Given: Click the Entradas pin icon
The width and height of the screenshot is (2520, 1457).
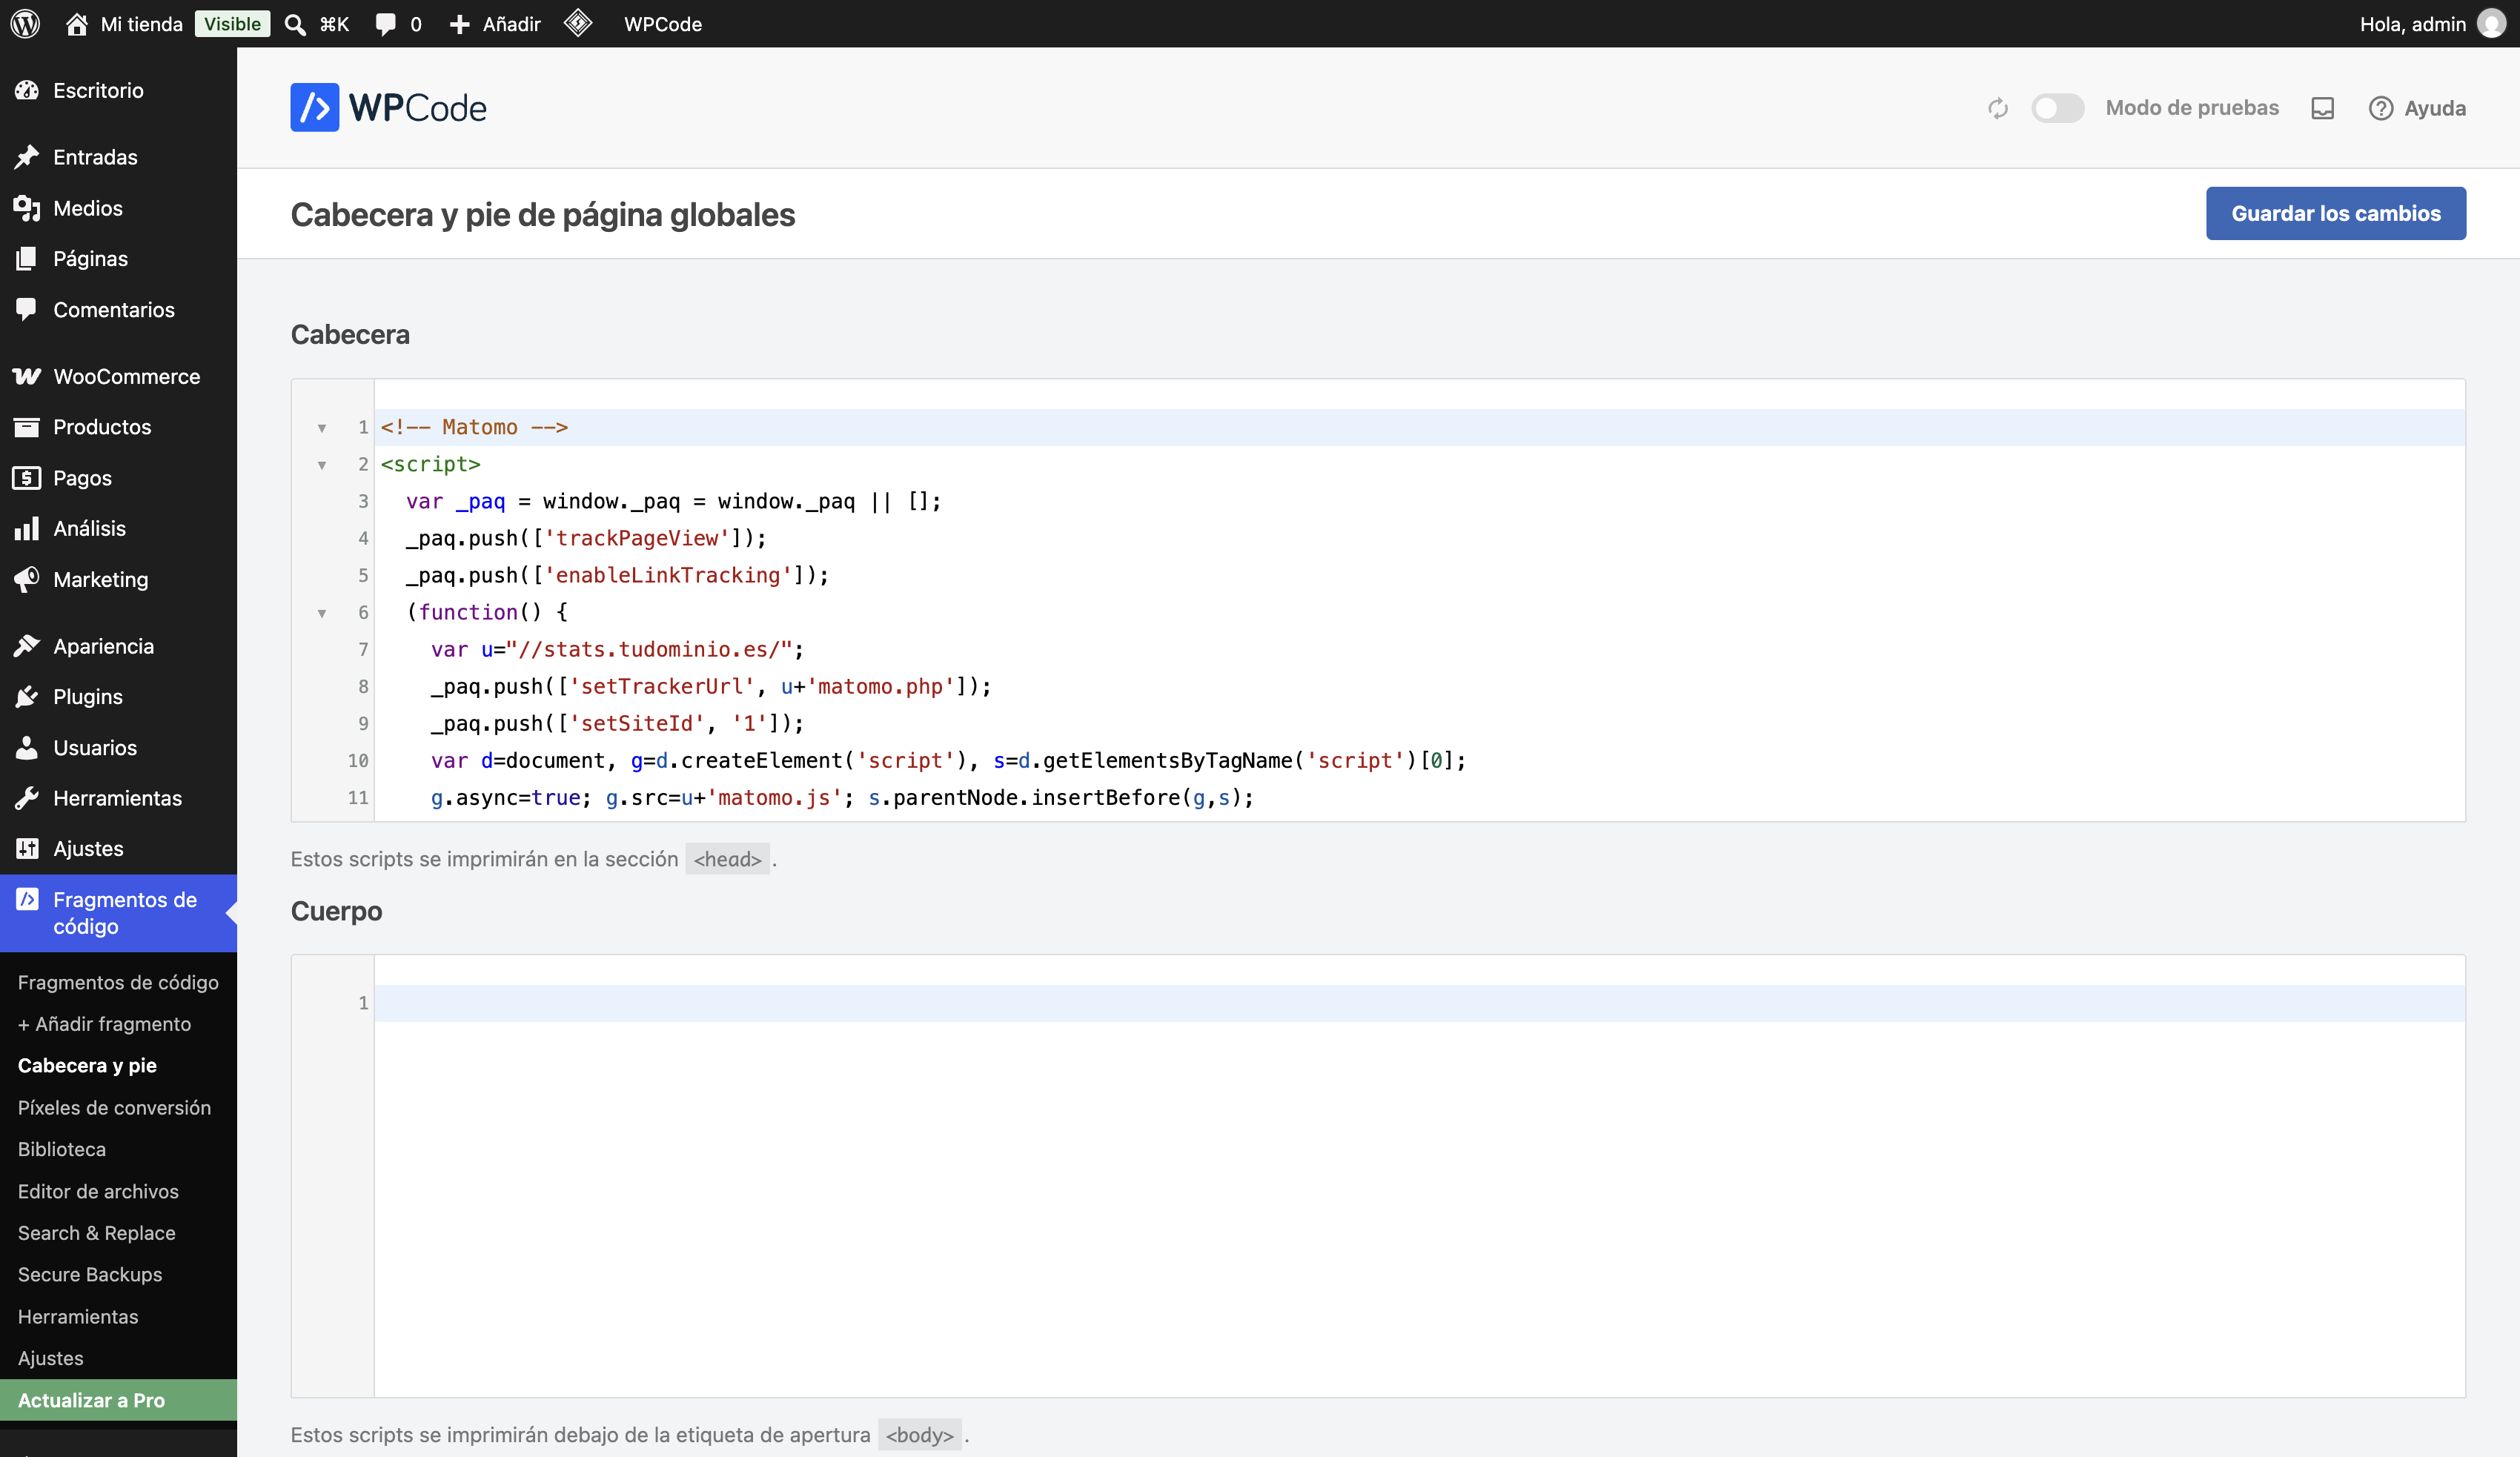Looking at the screenshot, I should [27, 157].
